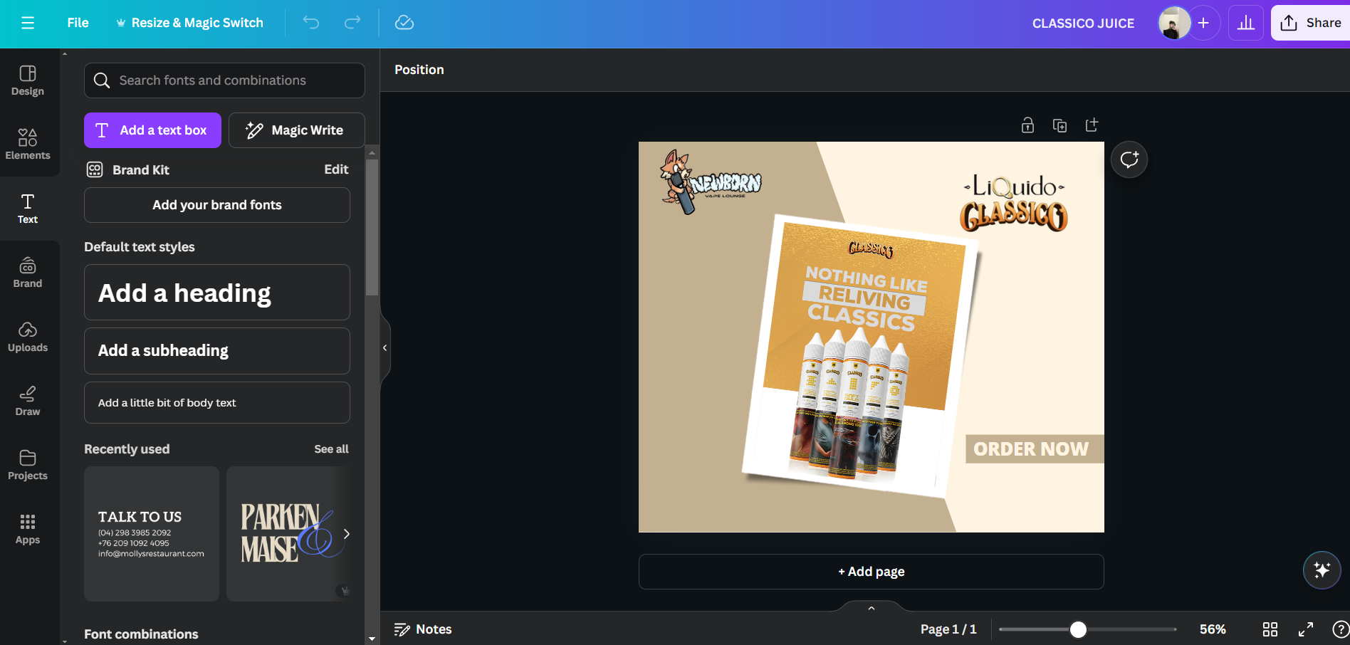
Task: Insert a heading text style
Action: click(x=217, y=293)
